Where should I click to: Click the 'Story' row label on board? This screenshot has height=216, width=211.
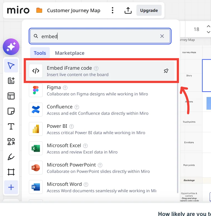point(189,76)
